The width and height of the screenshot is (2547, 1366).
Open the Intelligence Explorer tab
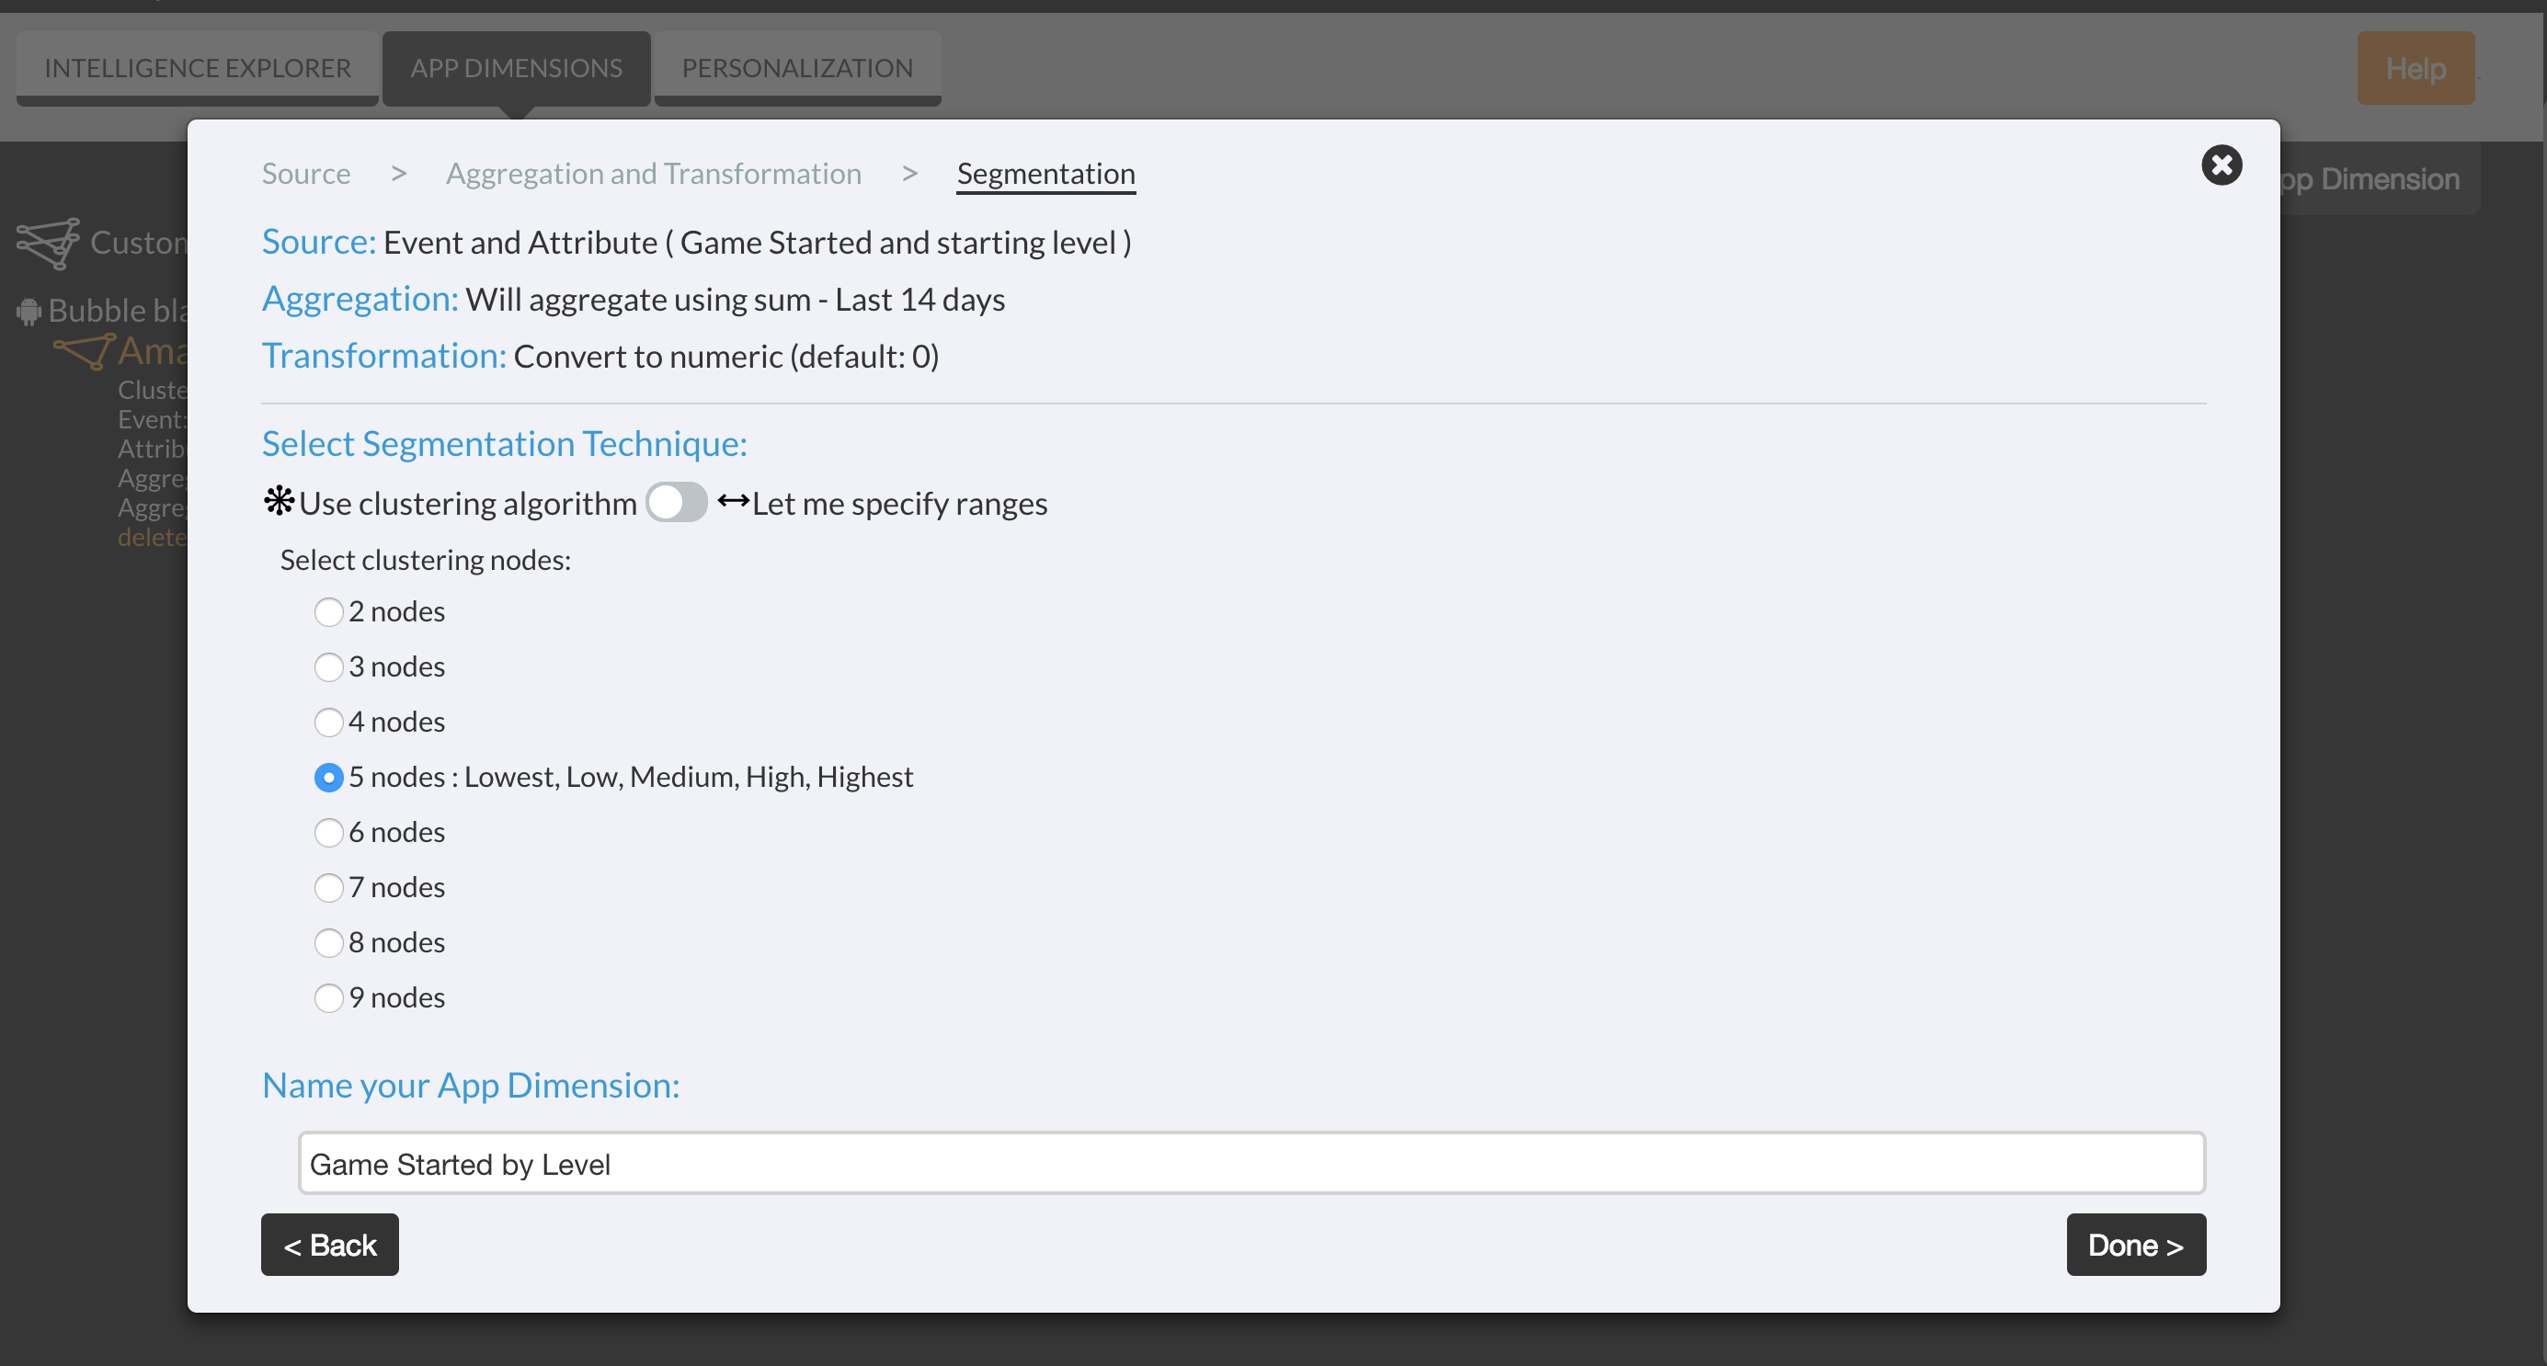point(198,68)
